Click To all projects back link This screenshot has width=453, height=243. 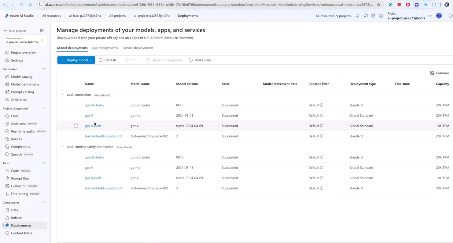pyautogui.click(x=15, y=31)
